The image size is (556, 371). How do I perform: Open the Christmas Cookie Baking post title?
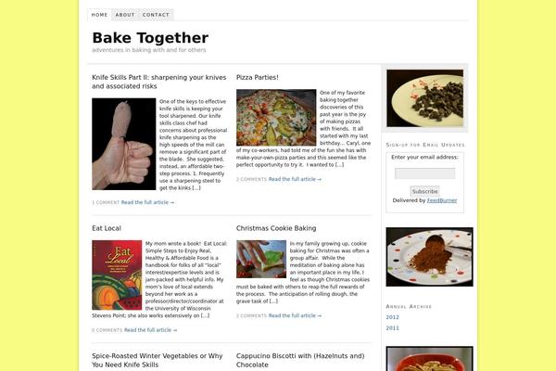pyautogui.click(x=276, y=228)
